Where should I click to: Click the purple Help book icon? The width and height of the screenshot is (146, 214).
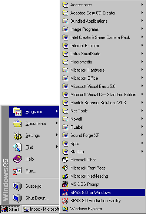(17, 159)
